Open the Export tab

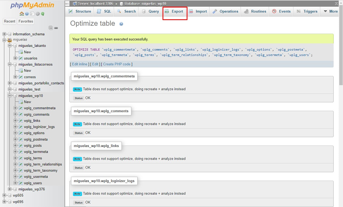174,11
